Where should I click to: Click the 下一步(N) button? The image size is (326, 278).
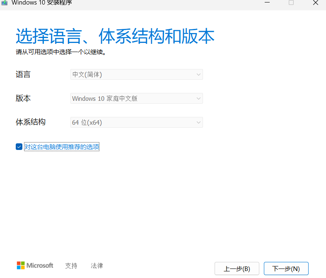(x=286, y=268)
